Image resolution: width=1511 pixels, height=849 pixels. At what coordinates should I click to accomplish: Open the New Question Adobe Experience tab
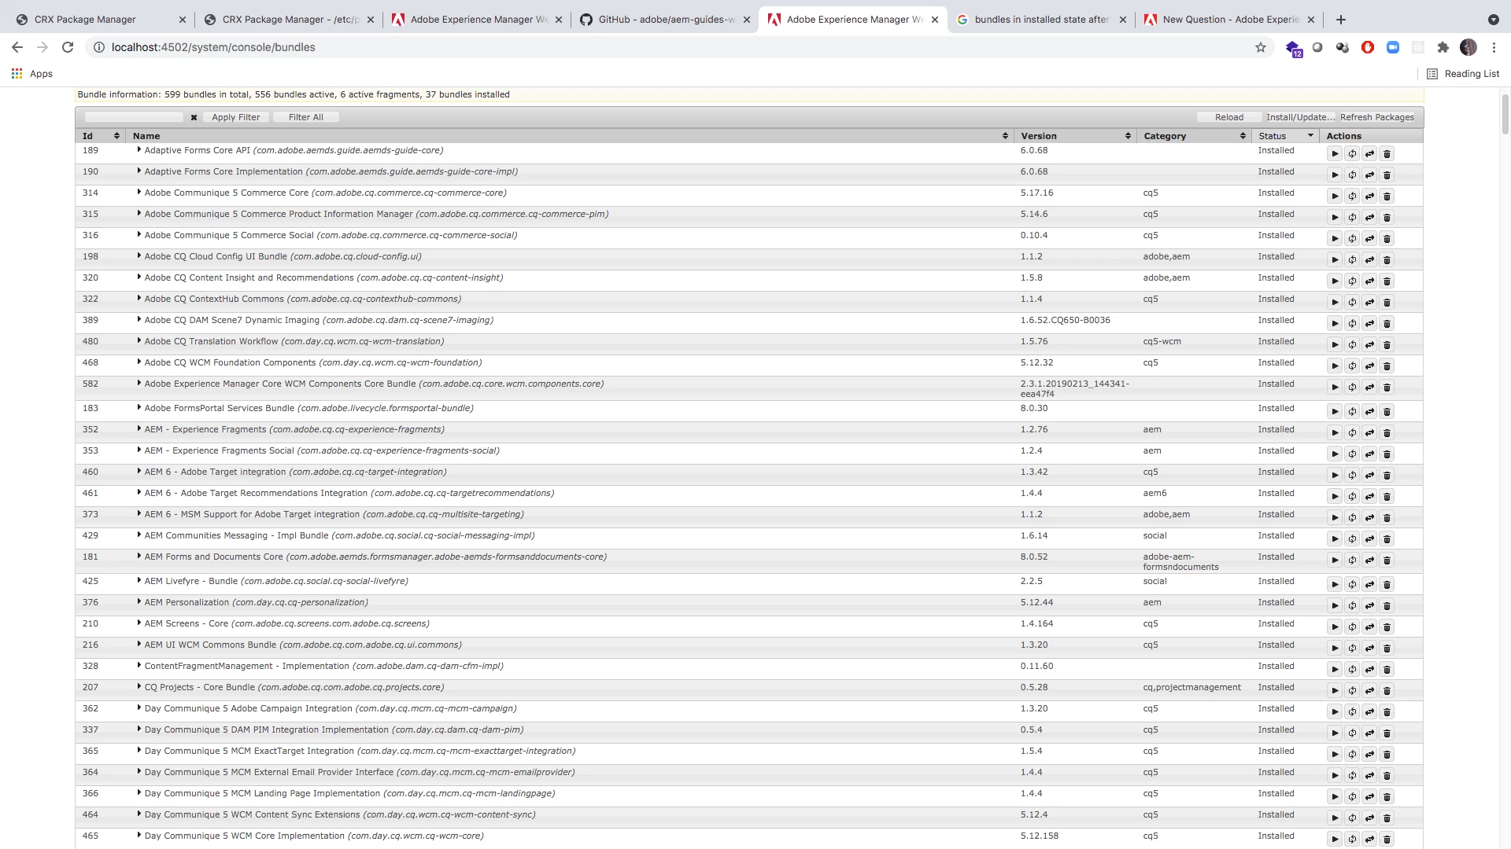[1229, 20]
